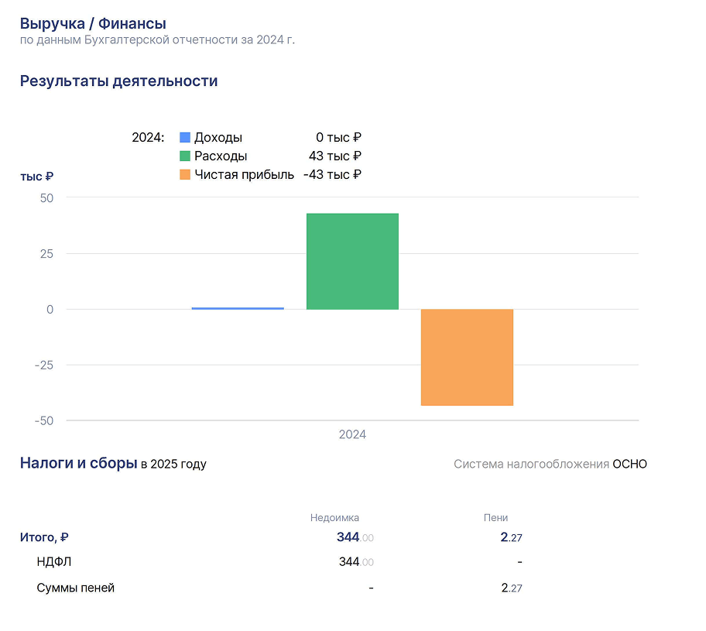
Task: Select the "Пени" column header
Action: point(495,518)
